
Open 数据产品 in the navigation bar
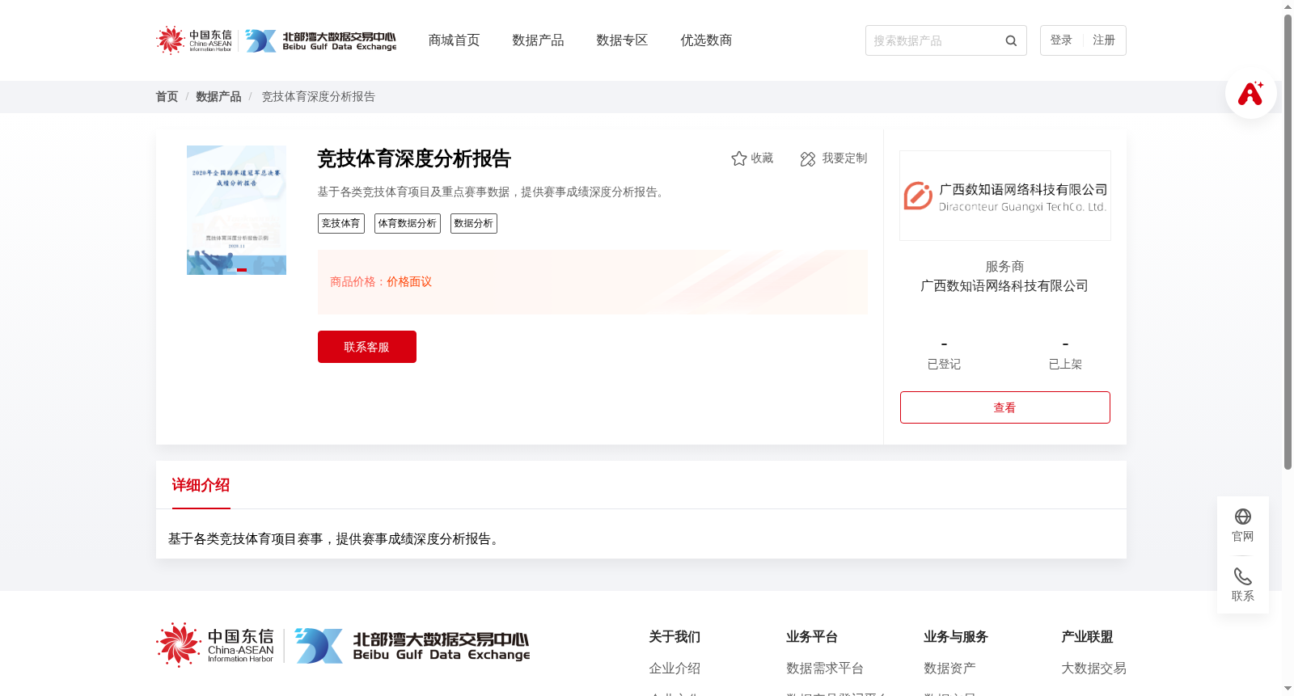(x=538, y=40)
